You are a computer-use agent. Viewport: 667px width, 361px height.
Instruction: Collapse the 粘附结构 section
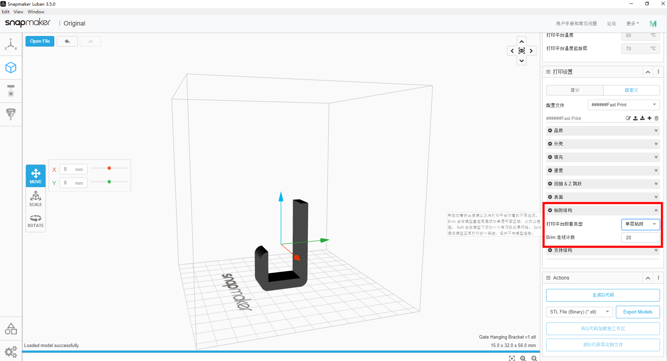603,210
